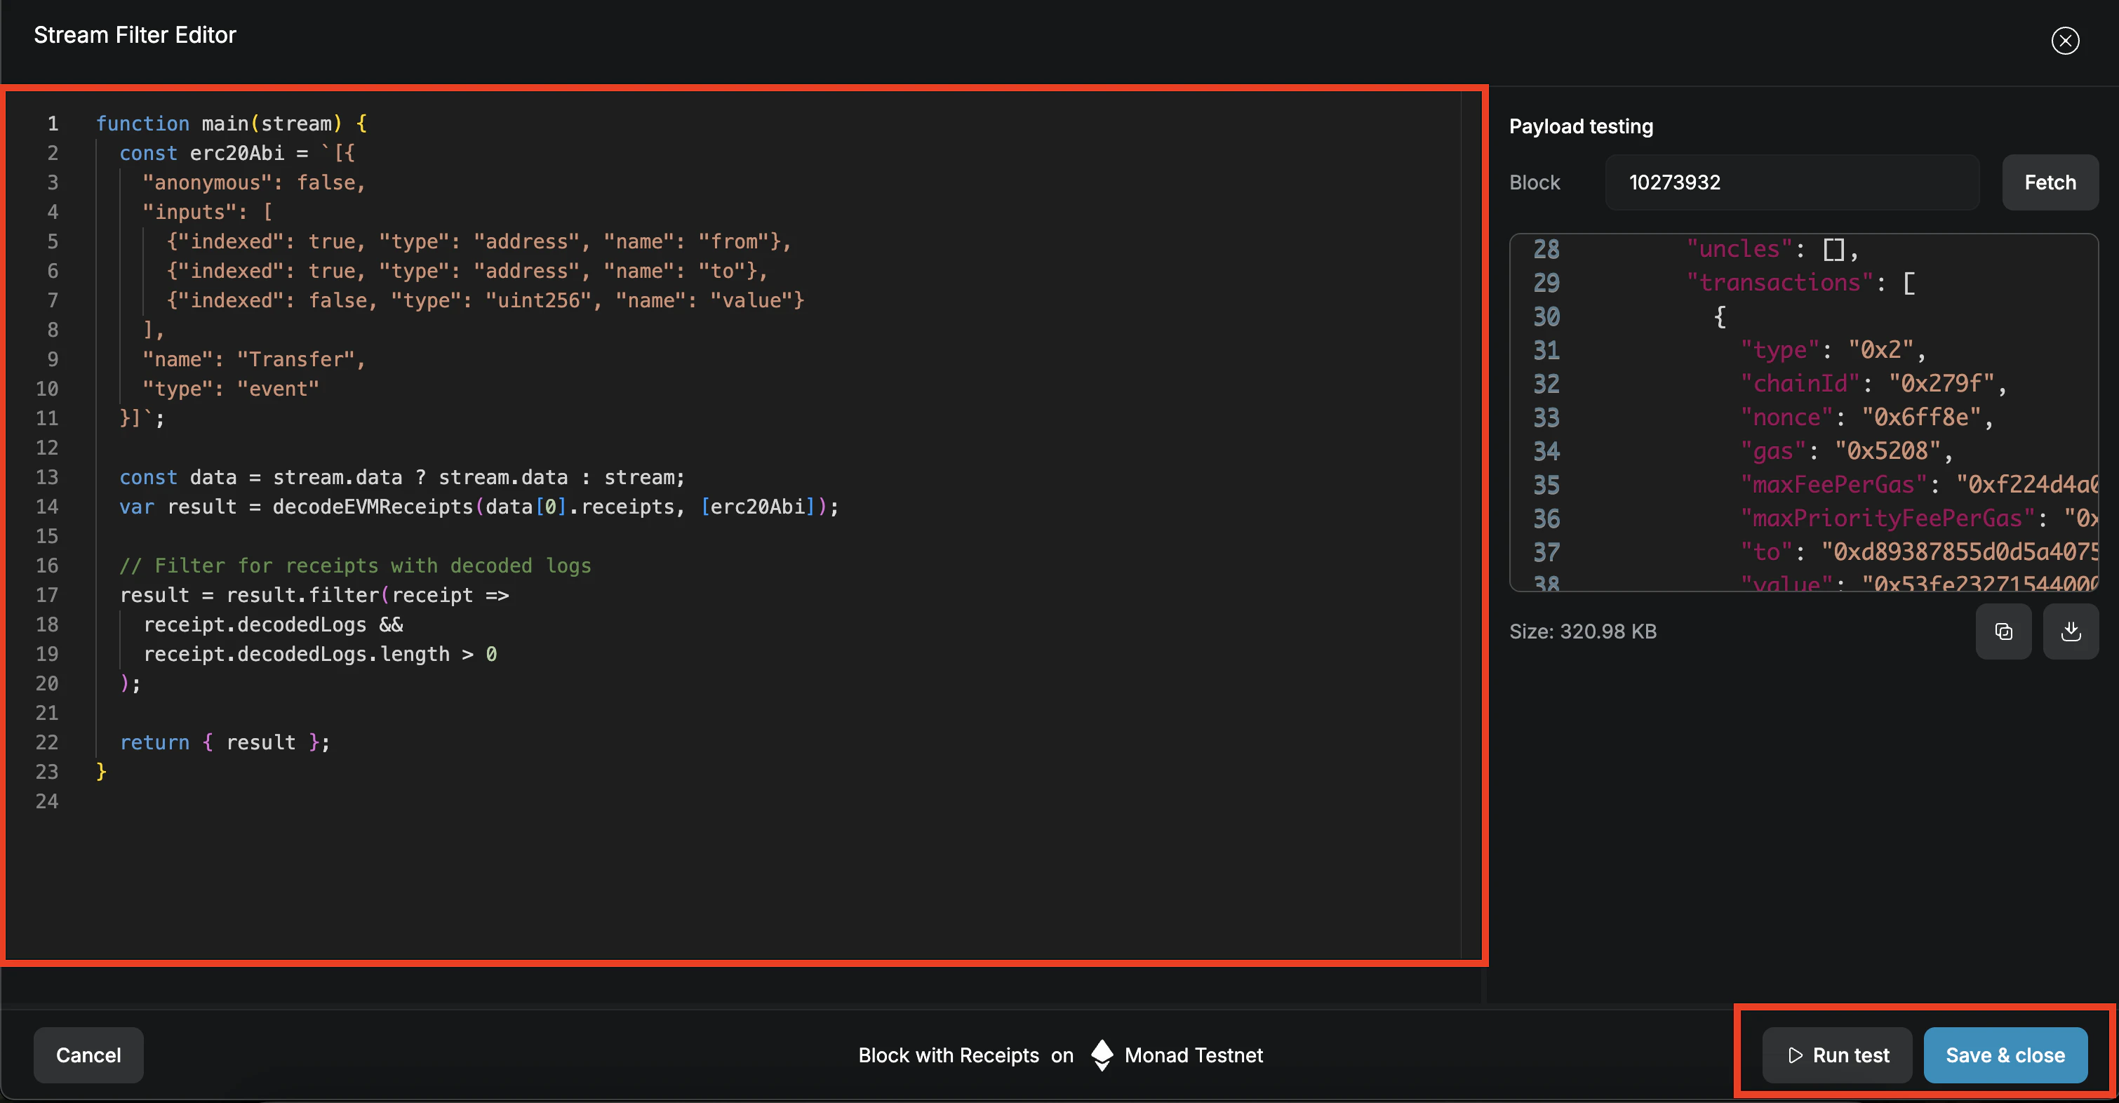Viewport: 2119px width, 1103px height.
Task: Close the Stream Filter Editor dialog
Action: pos(2065,40)
